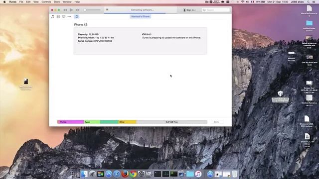Select the iPhone device icon

pyautogui.click(x=76, y=16)
